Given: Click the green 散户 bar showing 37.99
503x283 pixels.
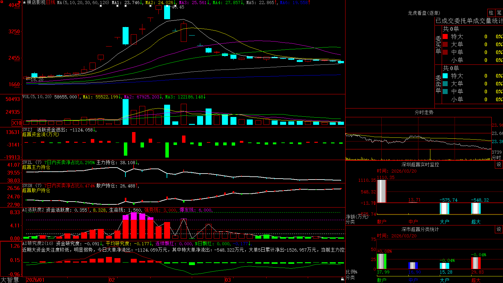Looking at the screenshot, I should coord(381,261).
